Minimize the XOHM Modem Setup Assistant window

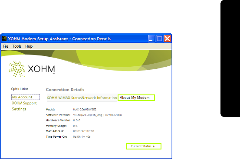click(151, 39)
